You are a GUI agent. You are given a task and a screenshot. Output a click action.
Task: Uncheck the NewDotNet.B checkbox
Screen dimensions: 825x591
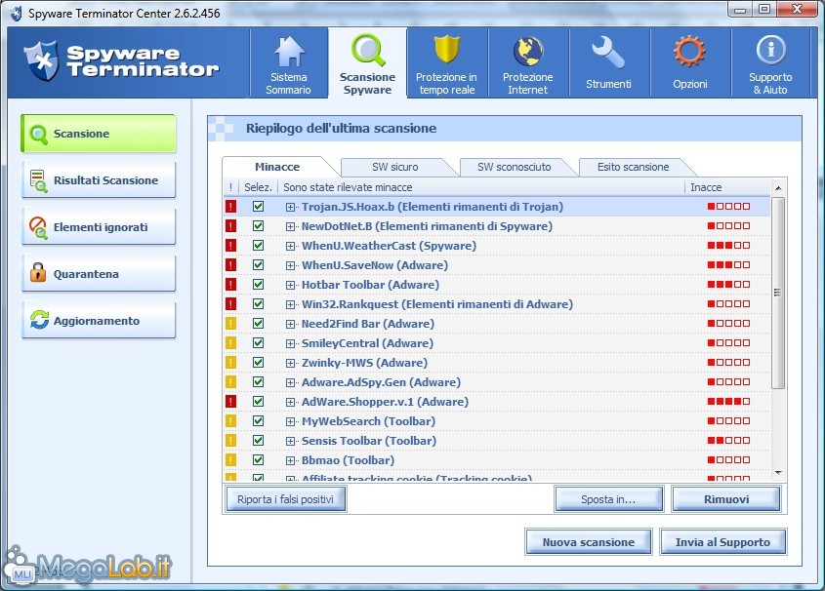(x=258, y=226)
